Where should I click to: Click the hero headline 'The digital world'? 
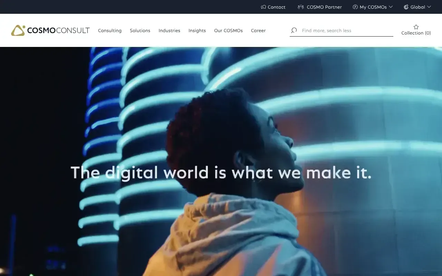coord(221,172)
